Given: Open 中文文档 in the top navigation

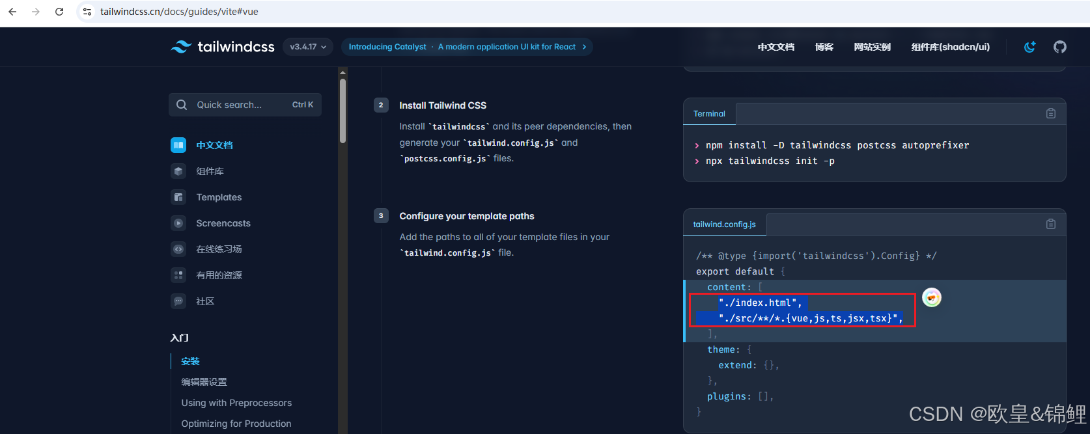Looking at the screenshot, I should [776, 47].
